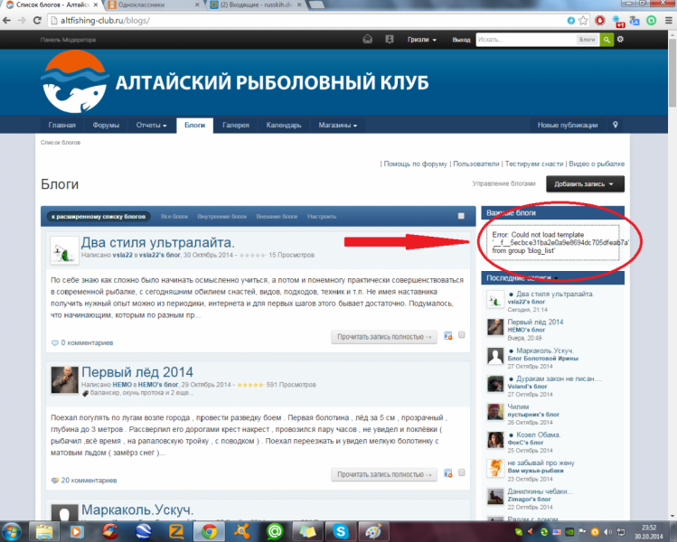Image resolution: width=677 pixels, height=542 pixels.
Task: Filter by Все блоги
Action: [x=174, y=216]
